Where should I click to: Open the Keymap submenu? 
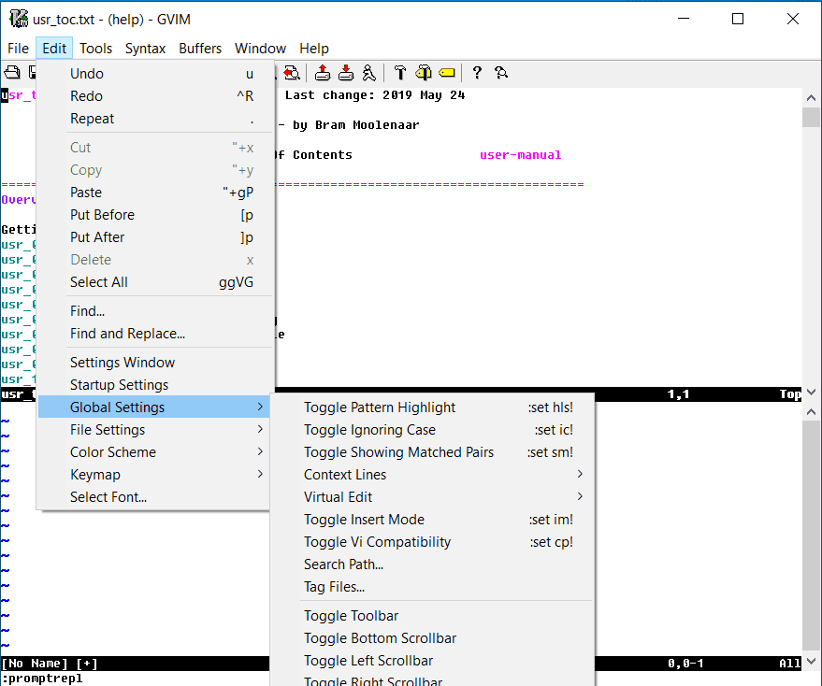(x=154, y=475)
